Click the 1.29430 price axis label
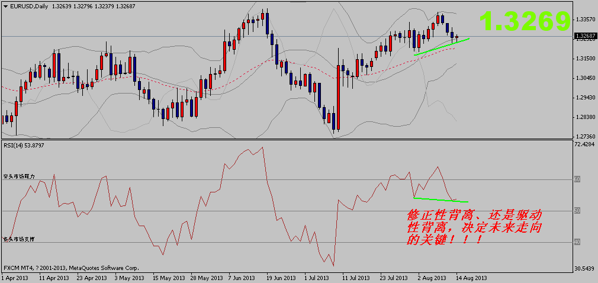This screenshot has width=598, height=283. tap(585, 98)
